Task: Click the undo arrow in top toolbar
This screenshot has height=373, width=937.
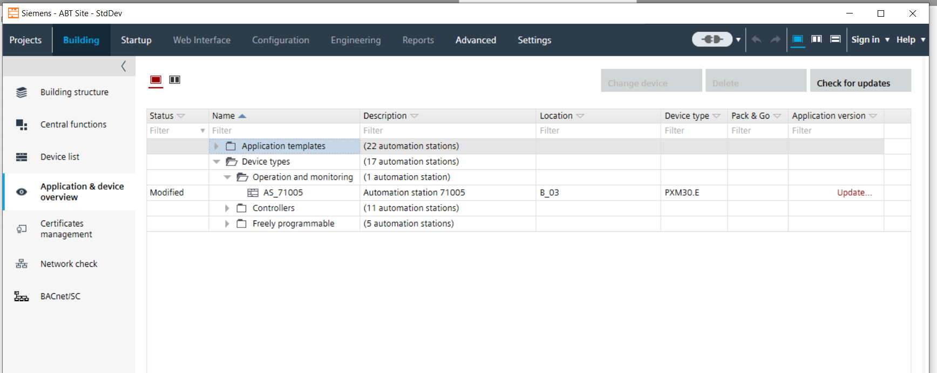Action: 756,39
